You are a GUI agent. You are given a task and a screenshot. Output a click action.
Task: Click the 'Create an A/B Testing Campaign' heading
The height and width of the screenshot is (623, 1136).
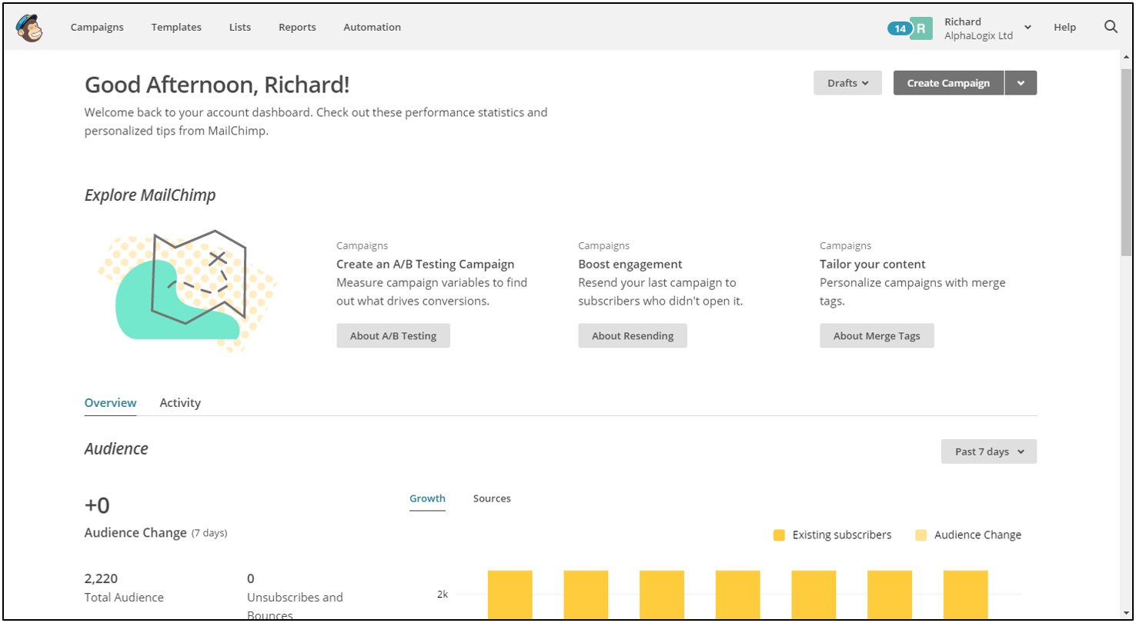[425, 264]
